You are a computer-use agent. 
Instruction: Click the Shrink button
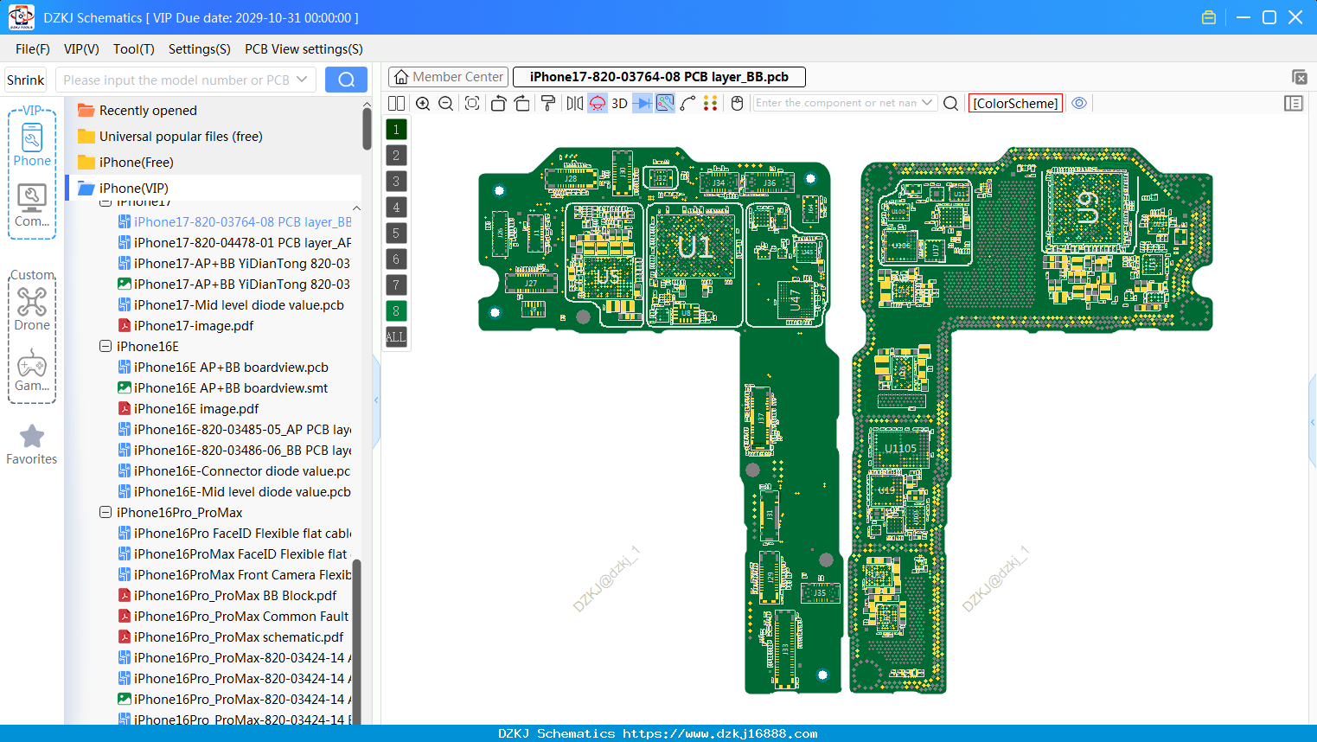(26, 80)
